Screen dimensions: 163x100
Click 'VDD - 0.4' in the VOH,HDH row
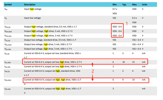pos(117,31)
